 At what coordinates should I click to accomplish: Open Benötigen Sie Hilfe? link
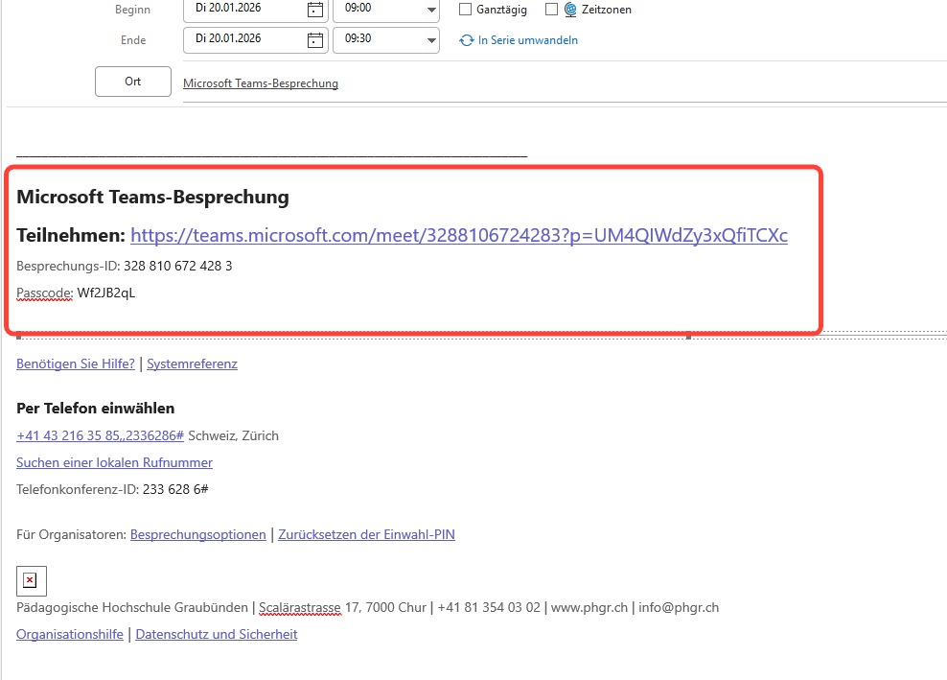tap(76, 363)
